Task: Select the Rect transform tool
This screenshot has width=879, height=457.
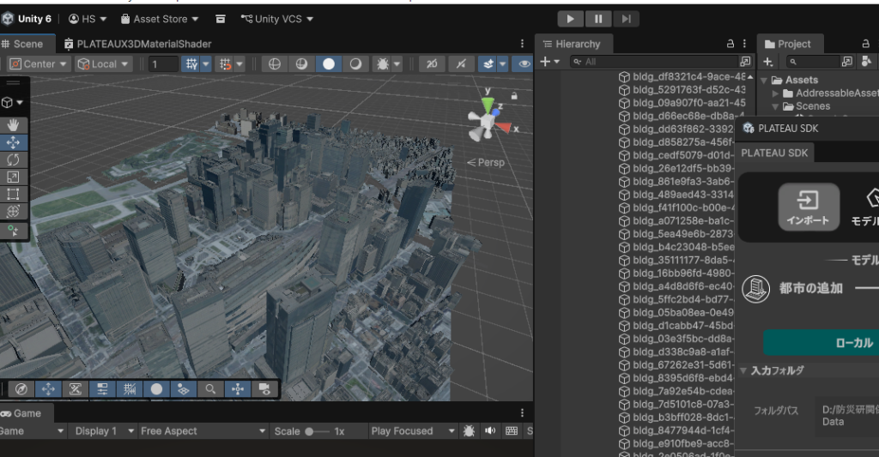Action: click(x=13, y=194)
